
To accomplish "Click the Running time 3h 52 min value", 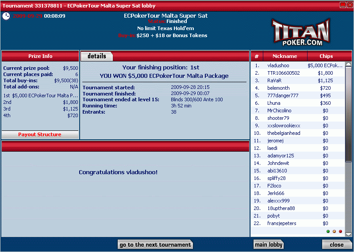I will coord(181,106).
